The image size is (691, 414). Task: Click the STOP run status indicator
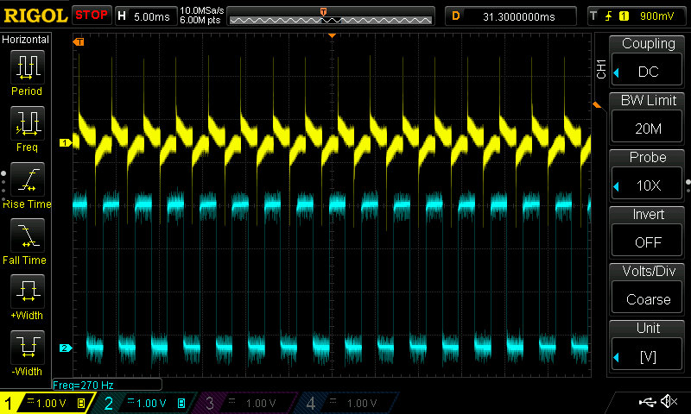pos(92,16)
